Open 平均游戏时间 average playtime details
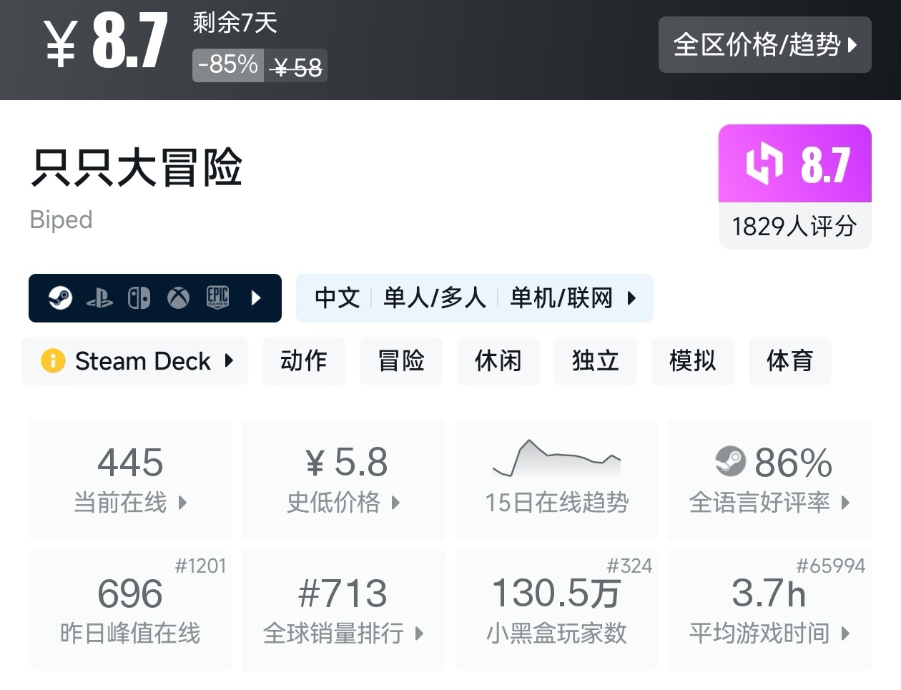The width and height of the screenshot is (901, 690). [x=769, y=610]
